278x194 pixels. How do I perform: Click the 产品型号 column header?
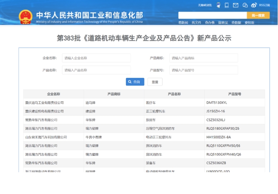[x=235, y=94]
